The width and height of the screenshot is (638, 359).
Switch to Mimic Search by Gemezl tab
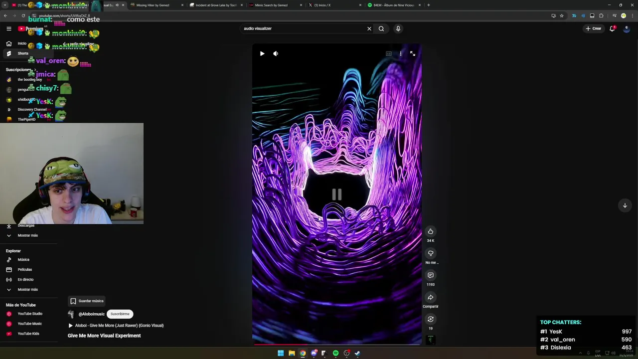(x=275, y=5)
